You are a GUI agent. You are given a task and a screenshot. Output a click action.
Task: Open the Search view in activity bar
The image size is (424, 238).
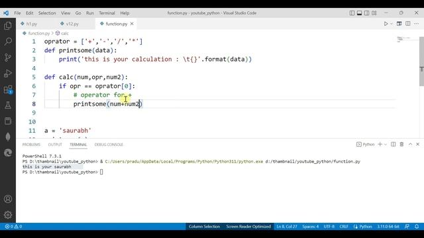click(8, 42)
